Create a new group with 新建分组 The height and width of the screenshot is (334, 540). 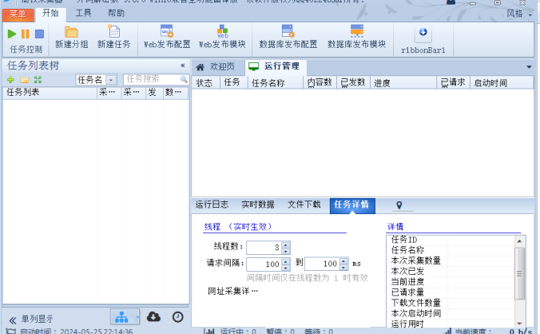(x=72, y=38)
